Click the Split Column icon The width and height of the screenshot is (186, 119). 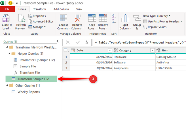pyautogui.click(x=125, y=18)
